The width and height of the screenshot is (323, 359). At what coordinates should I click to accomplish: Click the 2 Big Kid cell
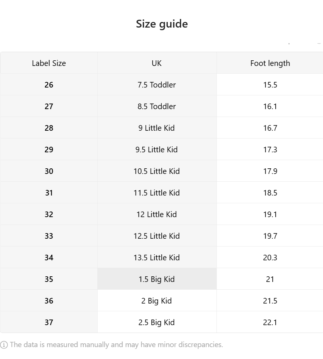(157, 301)
